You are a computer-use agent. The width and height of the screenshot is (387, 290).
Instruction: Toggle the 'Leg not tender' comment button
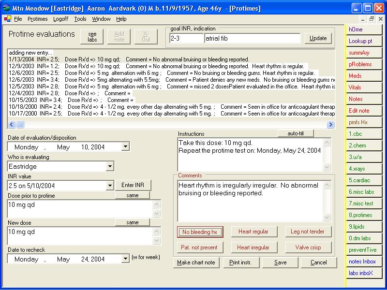[307, 232]
